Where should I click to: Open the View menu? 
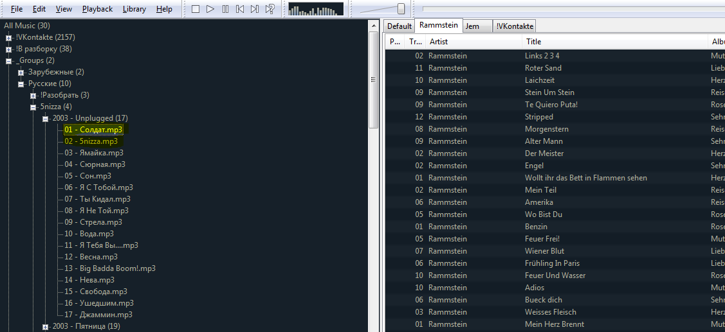tap(64, 9)
